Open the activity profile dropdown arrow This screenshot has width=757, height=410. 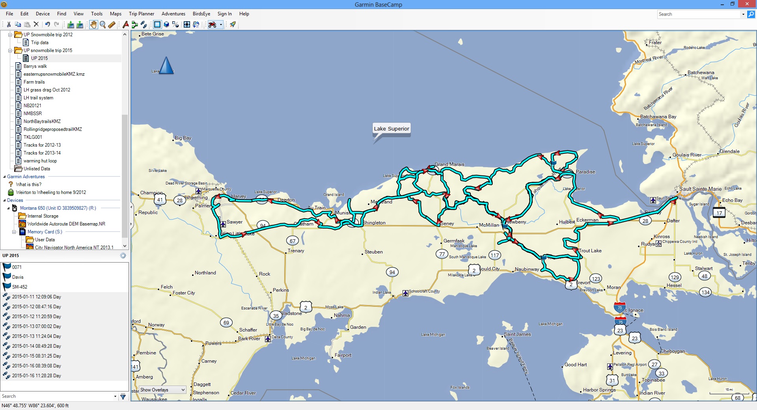221,24
